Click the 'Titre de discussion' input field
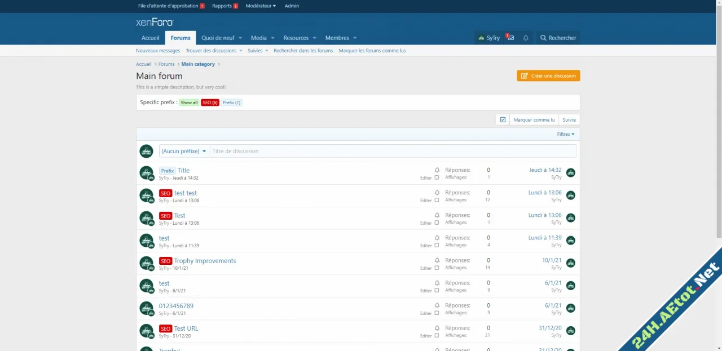The image size is (722, 351). [393, 151]
